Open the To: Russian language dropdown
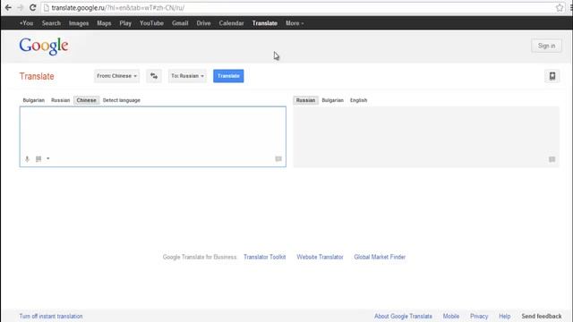This screenshot has width=573, height=322. (x=187, y=76)
